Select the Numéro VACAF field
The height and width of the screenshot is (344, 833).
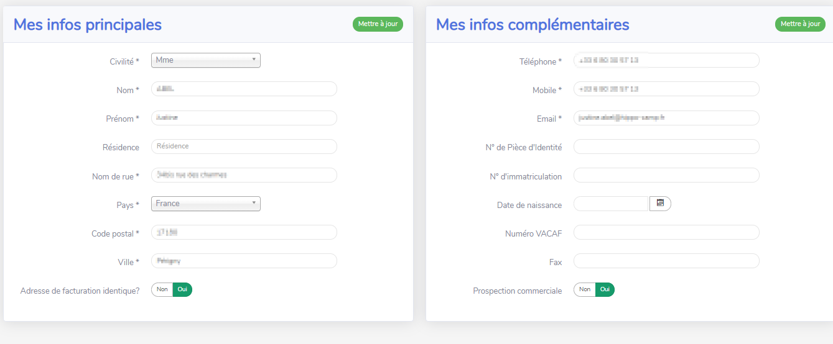666,232
